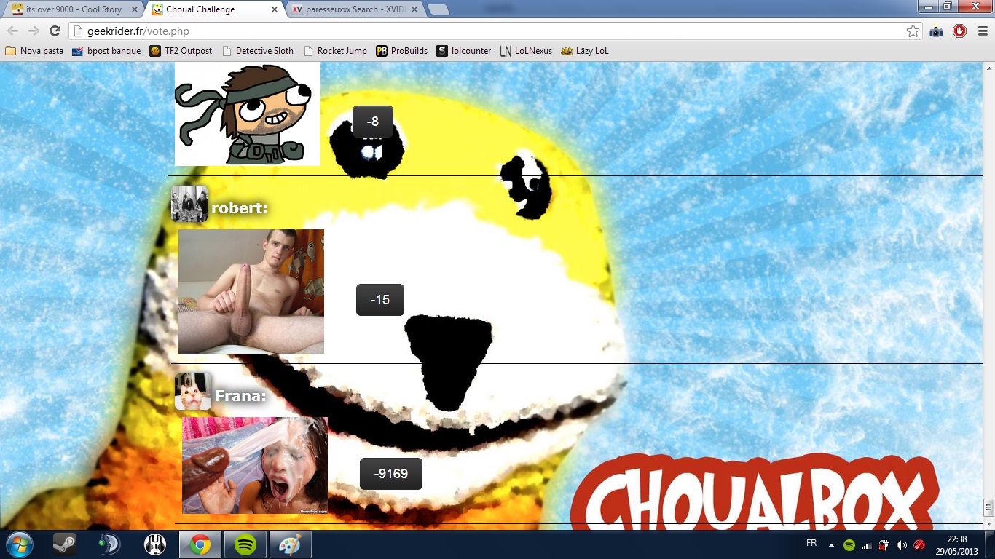Open the red ad-blocker extension icon
995x559 pixels.
959,31
